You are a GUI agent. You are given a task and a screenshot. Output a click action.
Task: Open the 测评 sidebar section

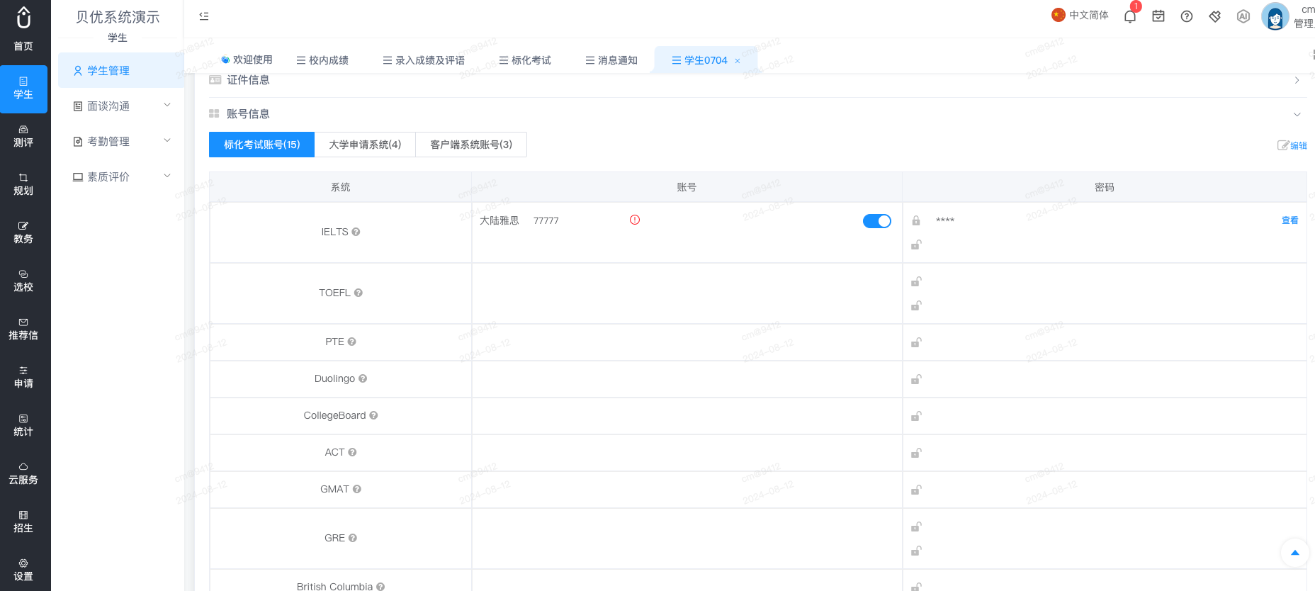(x=23, y=137)
